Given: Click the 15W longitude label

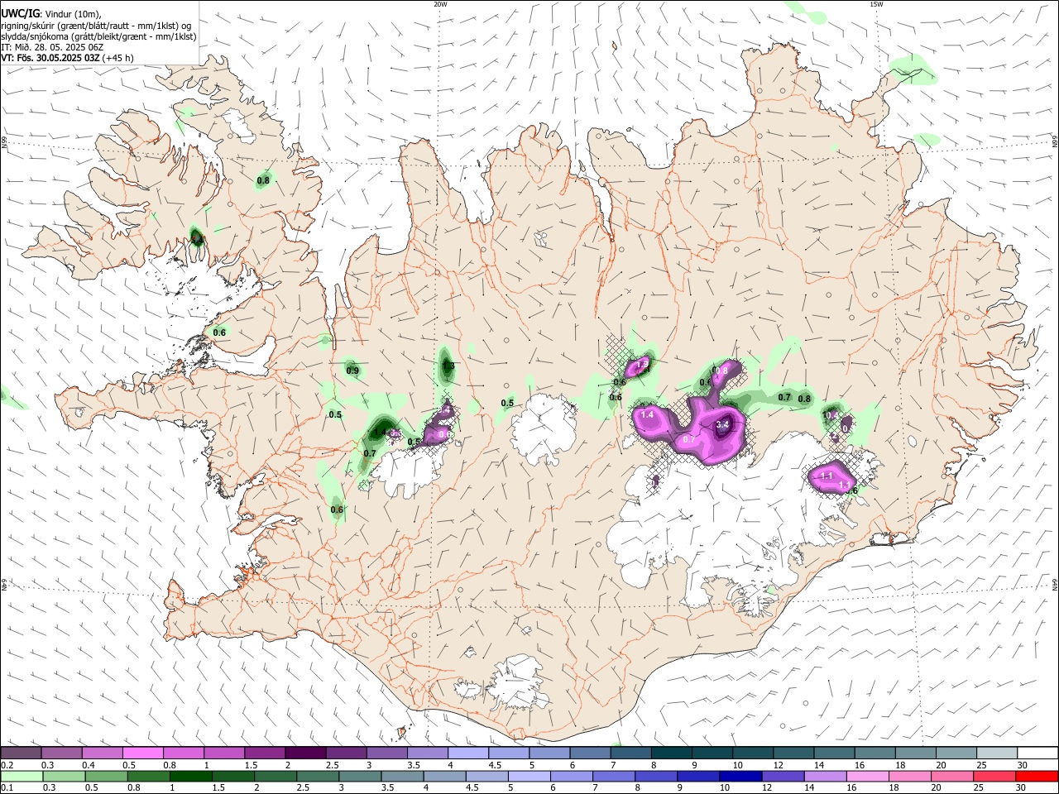Looking at the screenshot, I should (x=876, y=4).
